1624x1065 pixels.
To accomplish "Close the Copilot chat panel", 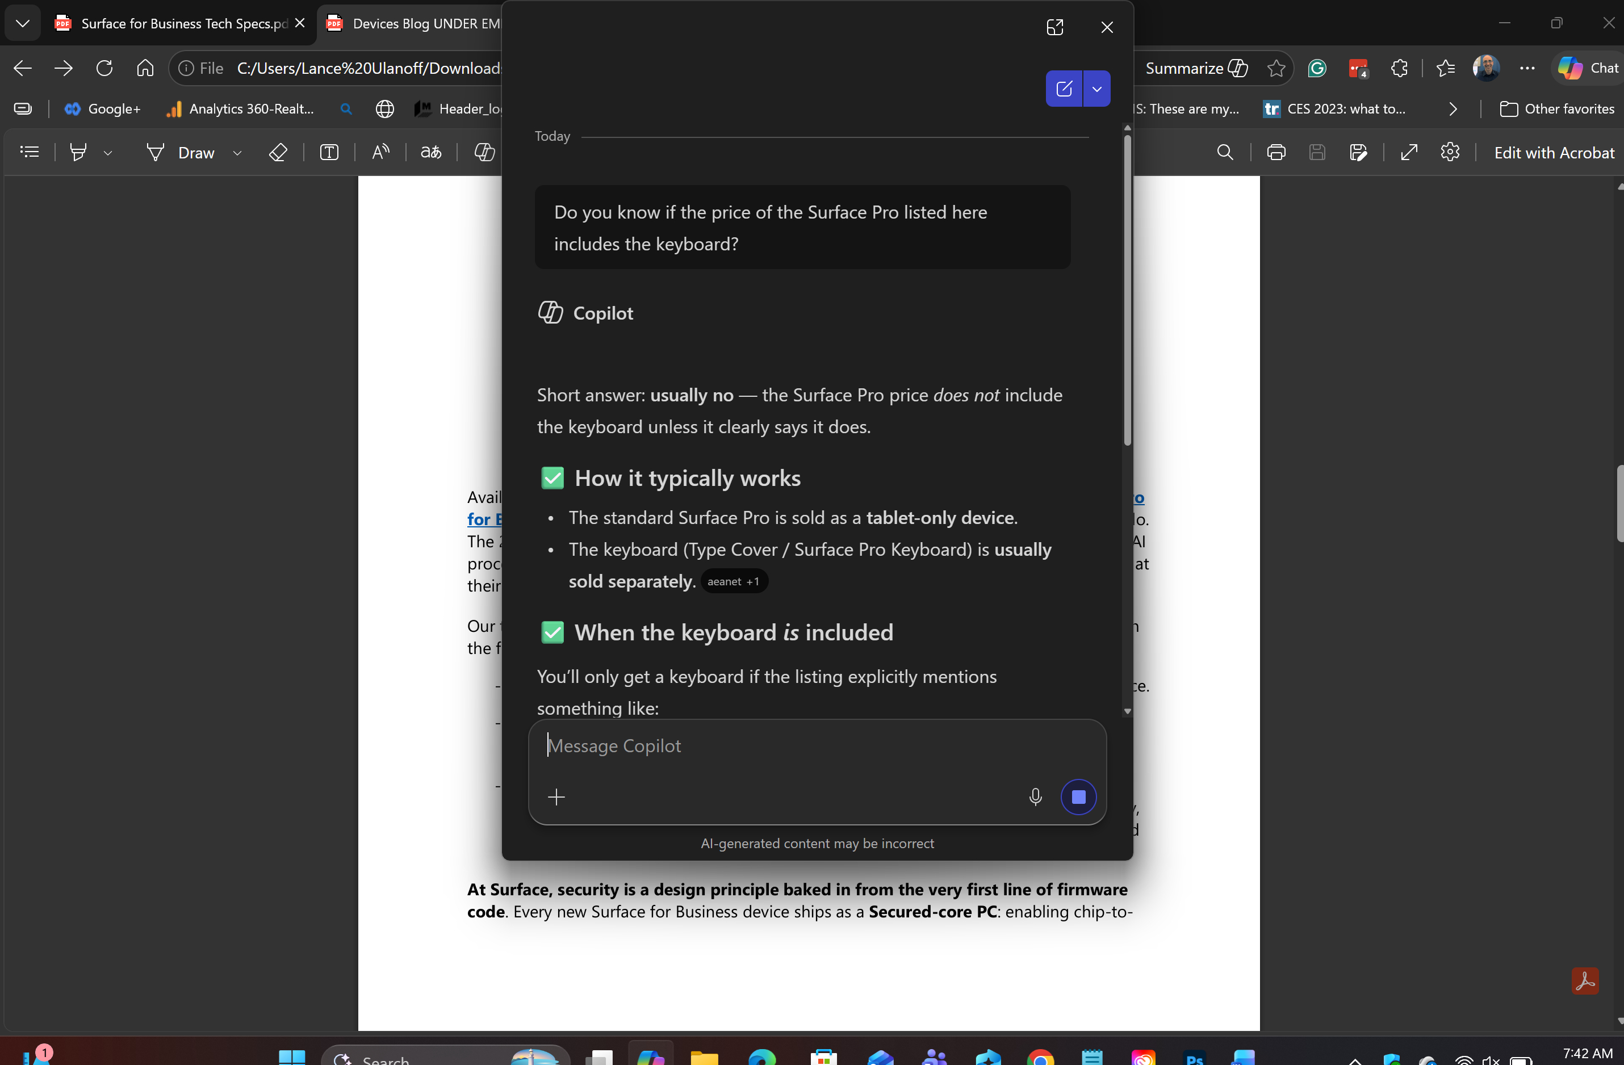I will (1107, 27).
